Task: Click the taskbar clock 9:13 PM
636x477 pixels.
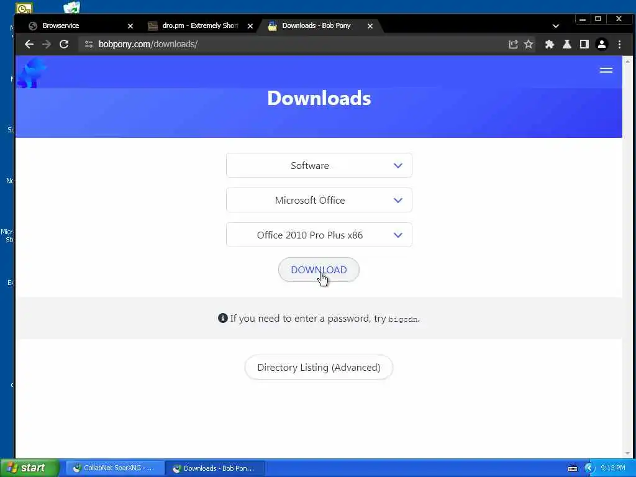Action: [613, 468]
